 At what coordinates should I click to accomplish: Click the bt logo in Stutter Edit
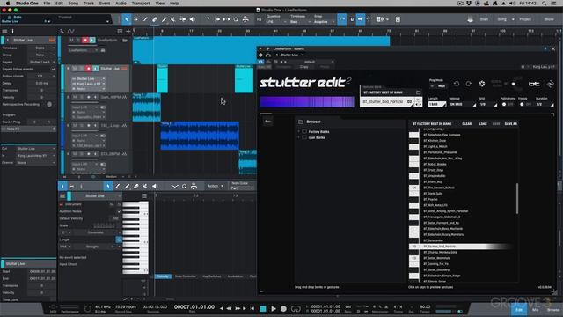tap(534, 84)
